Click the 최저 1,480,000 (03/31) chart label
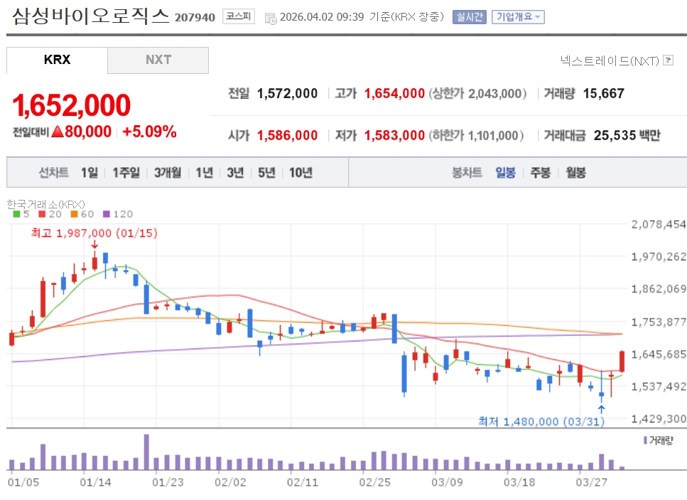 (541, 422)
